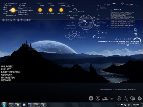Show hidden system tray icons arrow
This screenshot has width=143, height=107.
pos(119,105)
